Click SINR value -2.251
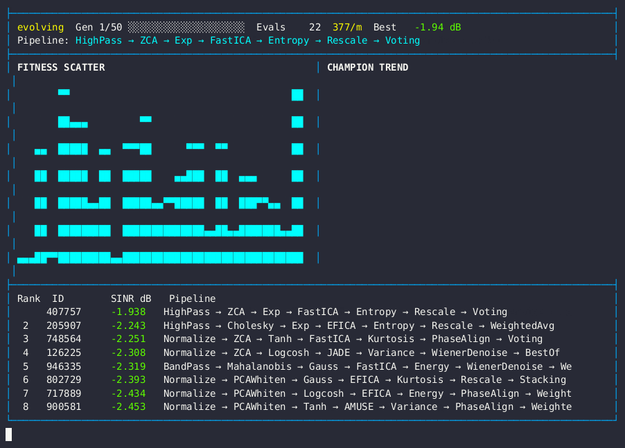This screenshot has width=625, height=448. click(128, 339)
